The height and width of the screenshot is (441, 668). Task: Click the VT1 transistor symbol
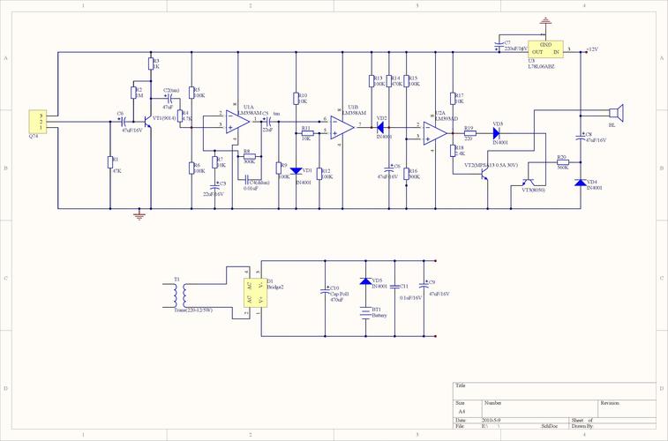[x=148, y=122]
